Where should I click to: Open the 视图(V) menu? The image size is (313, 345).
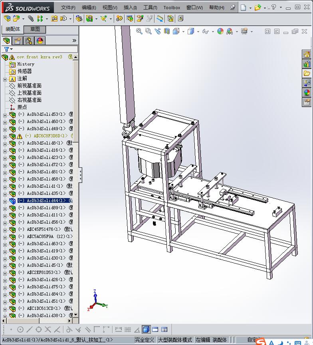coord(110,8)
